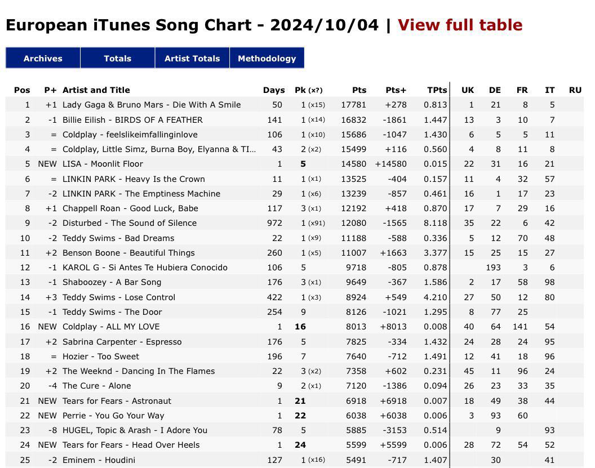
Task: Click the Pts column header
Action: (x=359, y=90)
